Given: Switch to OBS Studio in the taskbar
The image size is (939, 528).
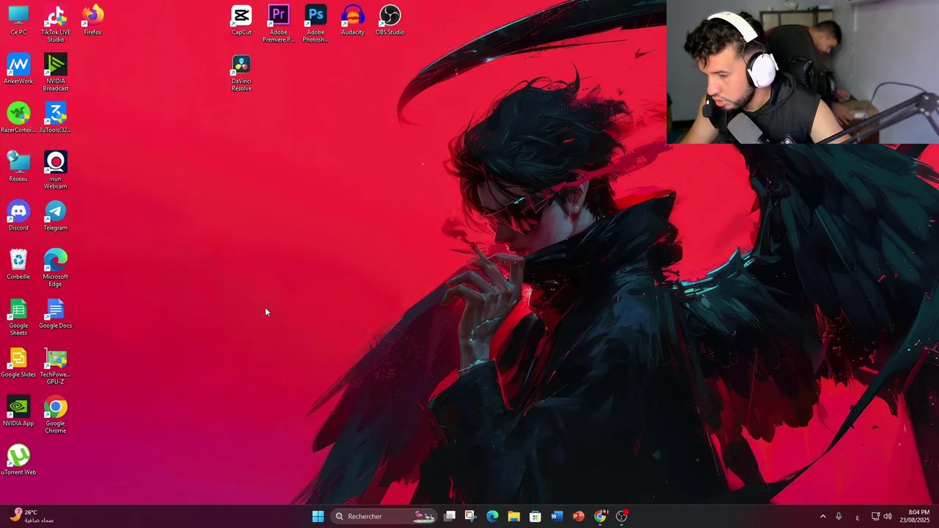Looking at the screenshot, I should [621, 516].
